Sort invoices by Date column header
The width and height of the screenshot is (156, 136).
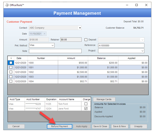(x=21, y=58)
